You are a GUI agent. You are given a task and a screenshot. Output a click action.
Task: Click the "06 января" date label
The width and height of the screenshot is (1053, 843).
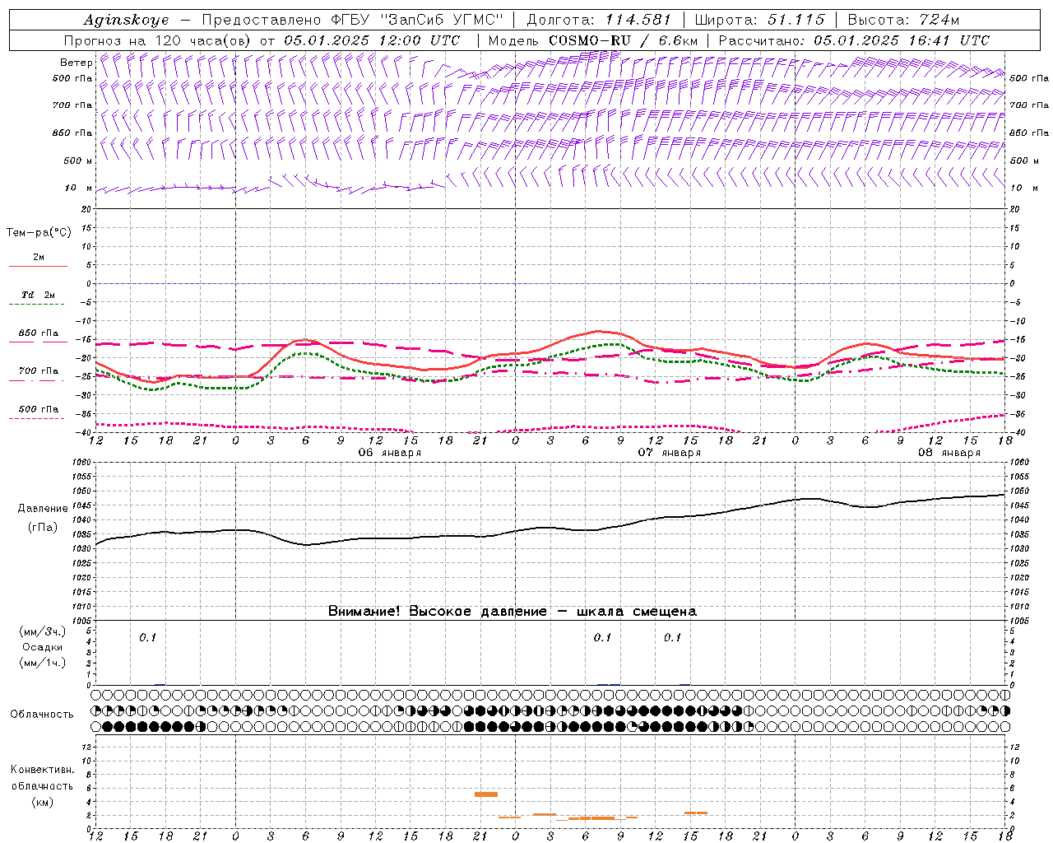pos(389,453)
